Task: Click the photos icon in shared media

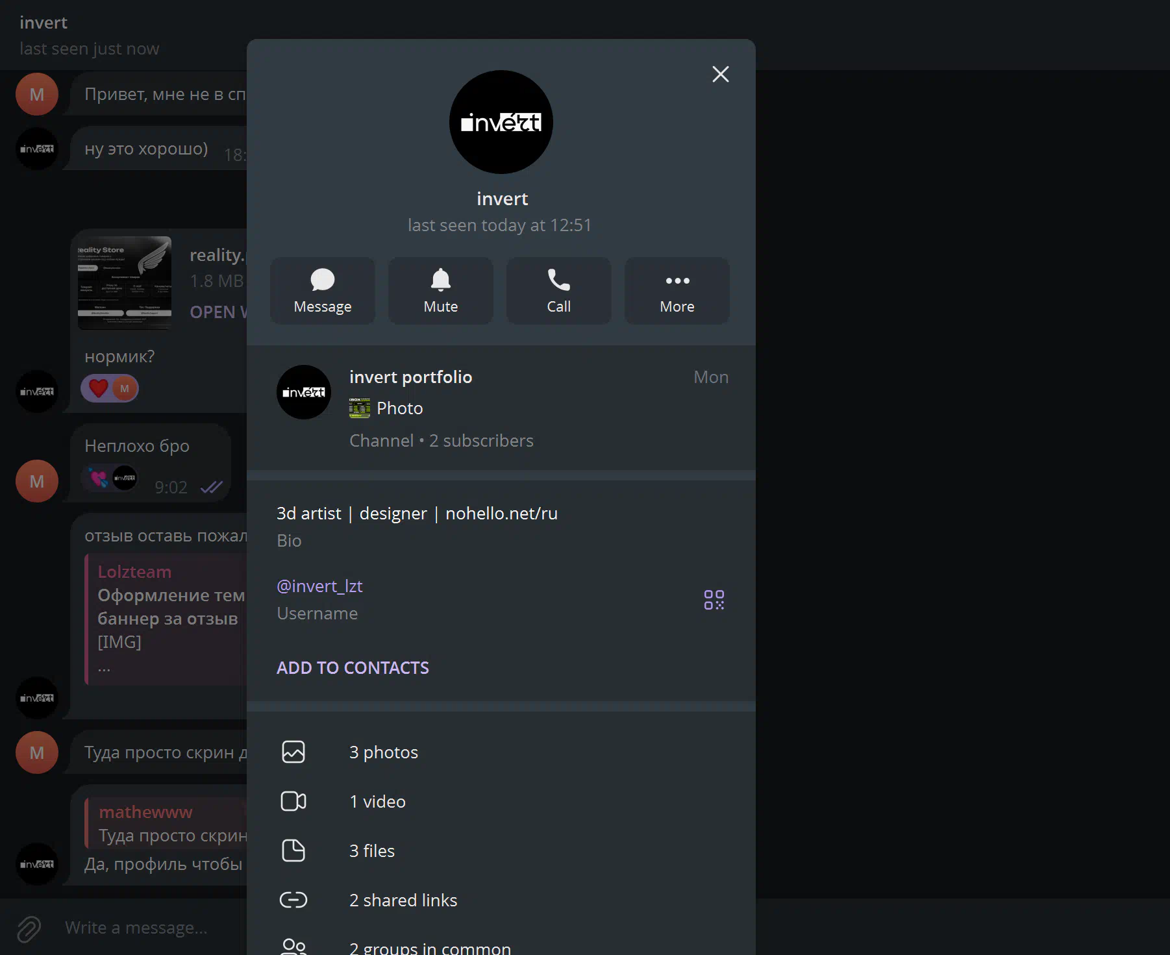Action: click(x=293, y=752)
